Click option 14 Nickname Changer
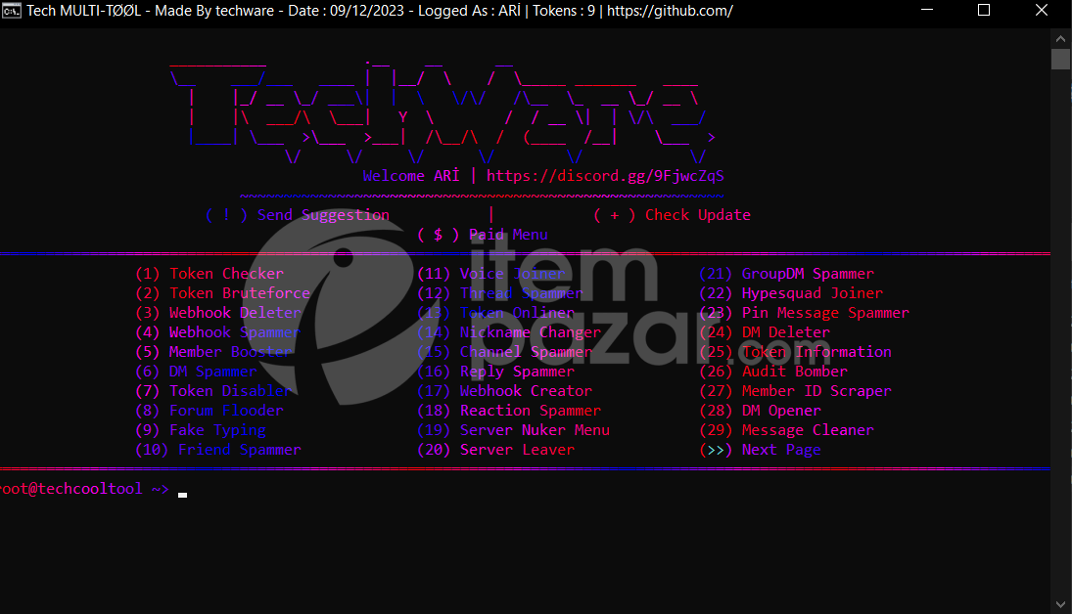The image size is (1072, 614). pyautogui.click(x=509, y=332)
